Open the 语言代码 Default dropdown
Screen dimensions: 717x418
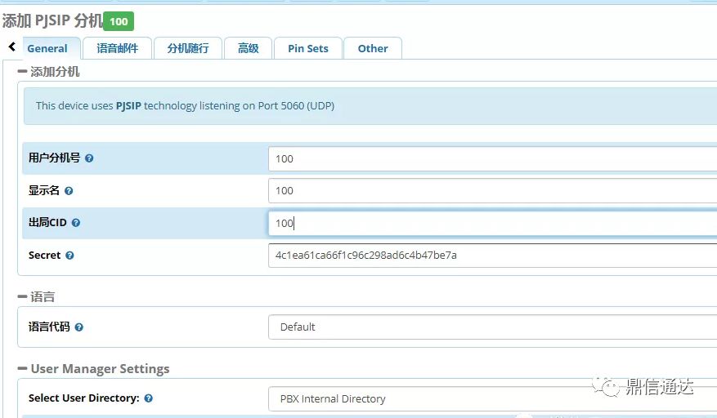492,327
